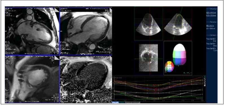Select the ultrasound view with the yellow contour
Screen dimensions: 226x106
[178, 24]
